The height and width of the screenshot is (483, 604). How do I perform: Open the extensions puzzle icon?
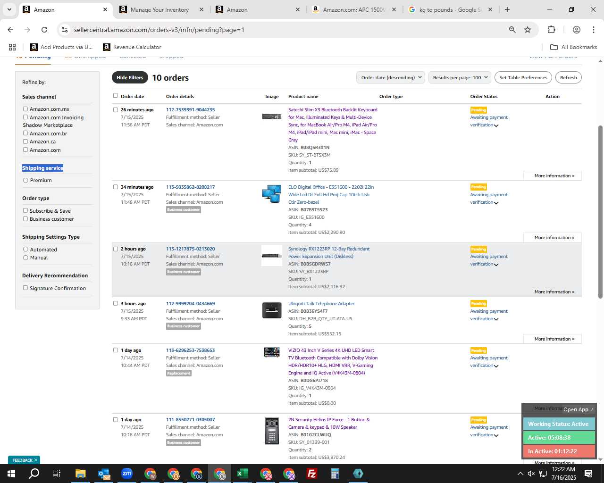point(551,30)
